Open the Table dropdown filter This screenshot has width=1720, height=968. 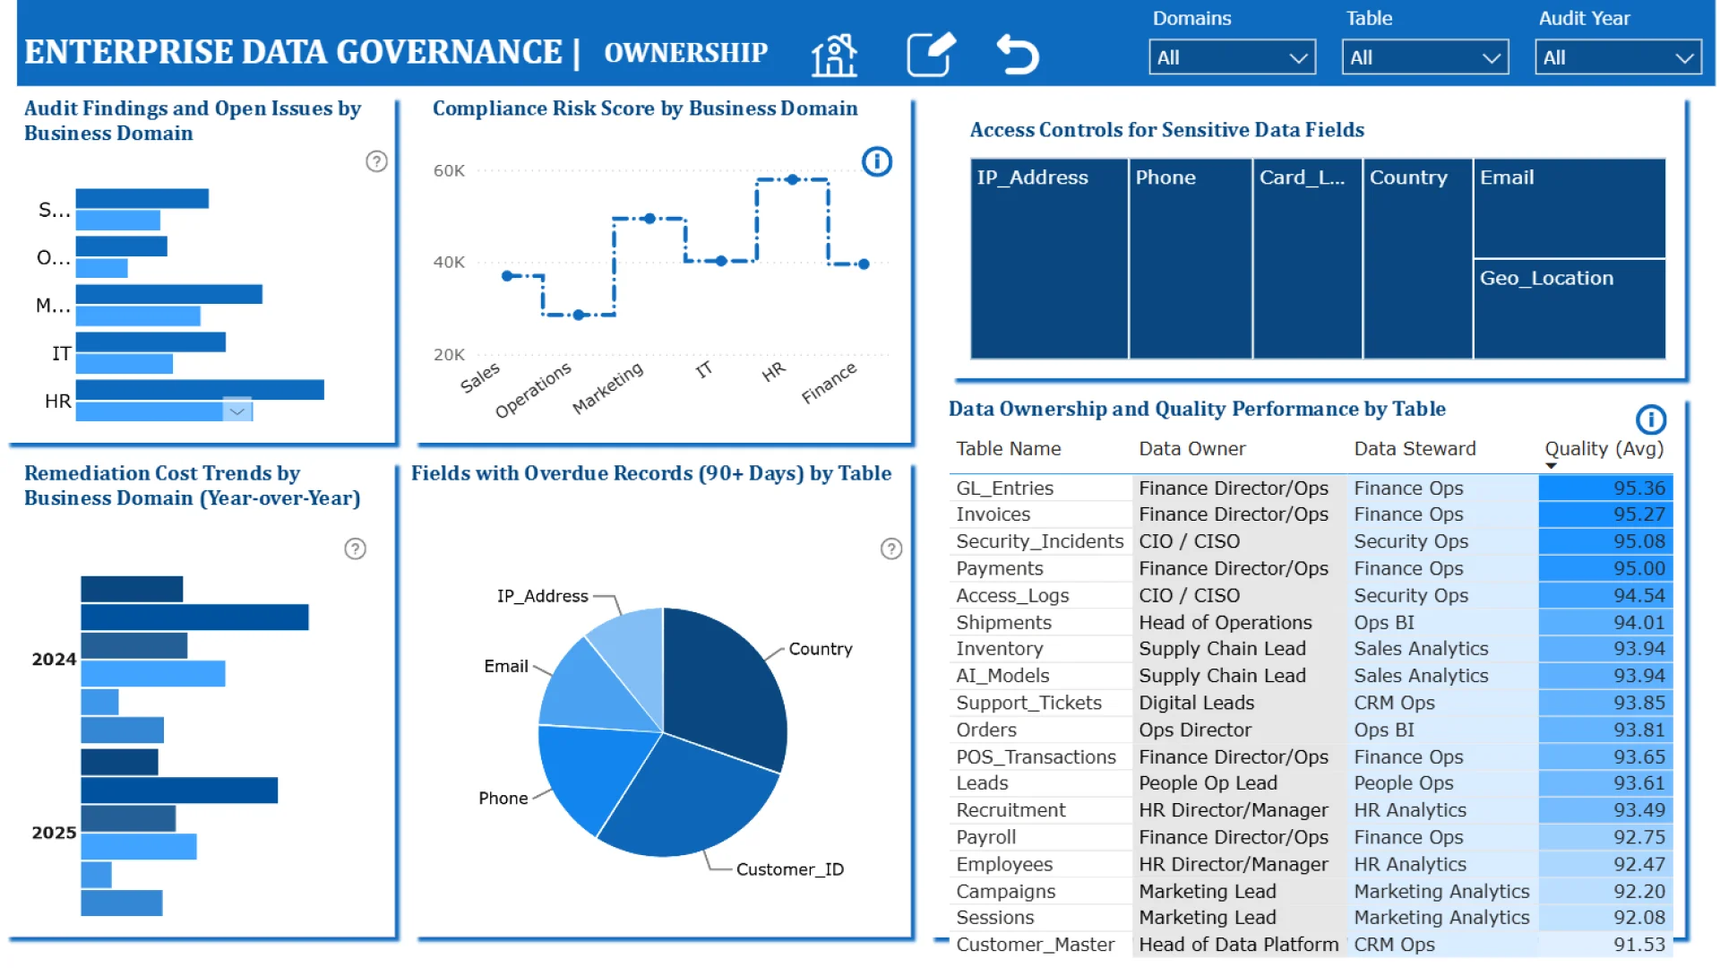[1424, 57]
